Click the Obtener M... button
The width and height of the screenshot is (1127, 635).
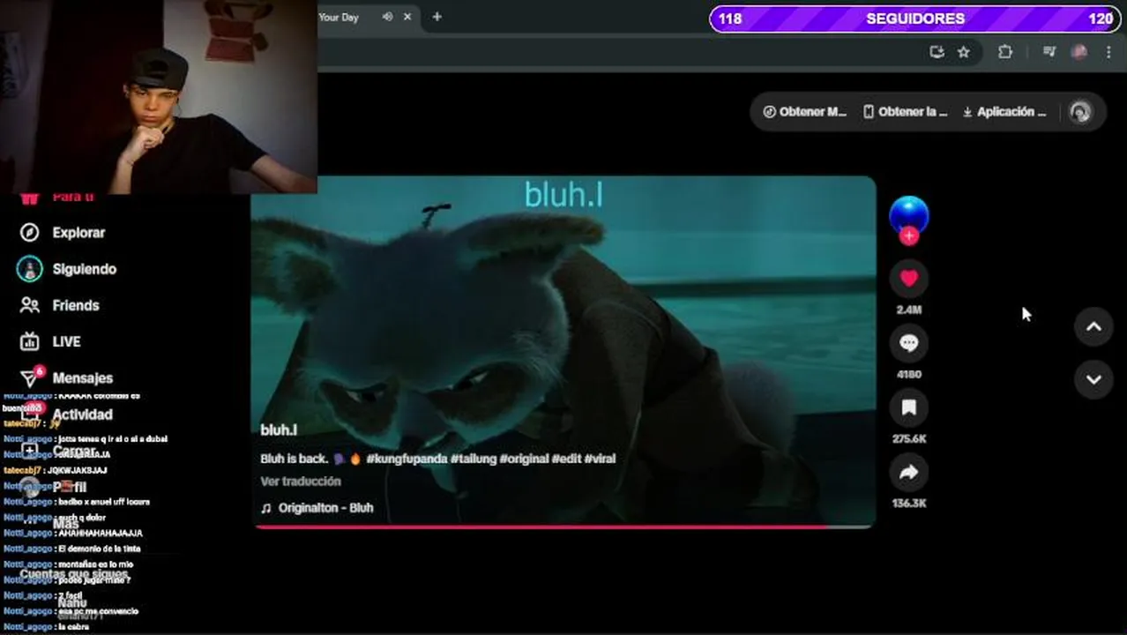804,112
